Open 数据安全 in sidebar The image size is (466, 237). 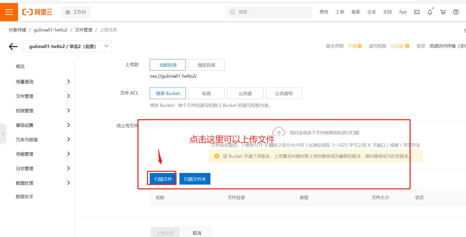(x=25, y=197)
